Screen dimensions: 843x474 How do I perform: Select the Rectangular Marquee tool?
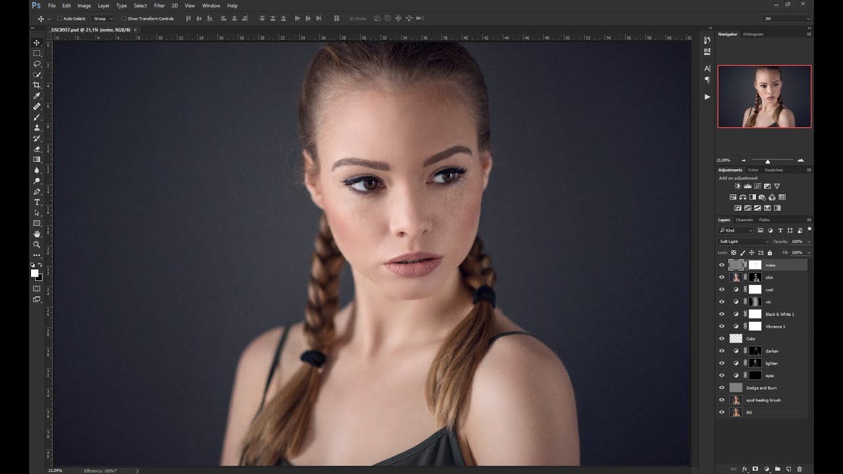(37, 53)
